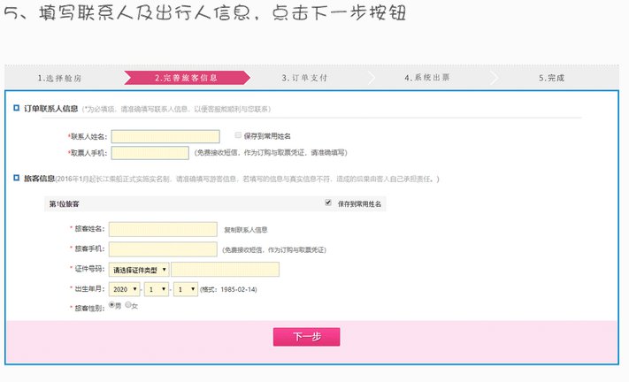Click into the 取票人手机 input field
Image resolution: width=629 pixels, height=382 pixels.
150,152
